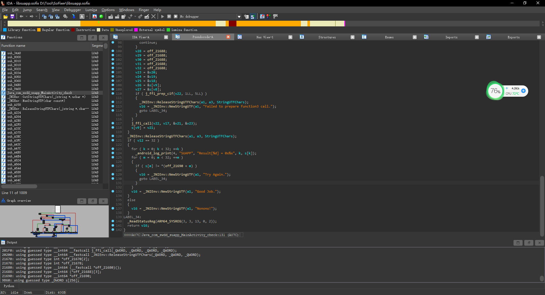This screenshot has height=295, width=545.
Task: Switch to the IDA View-A tab
Action: [141, 37]
